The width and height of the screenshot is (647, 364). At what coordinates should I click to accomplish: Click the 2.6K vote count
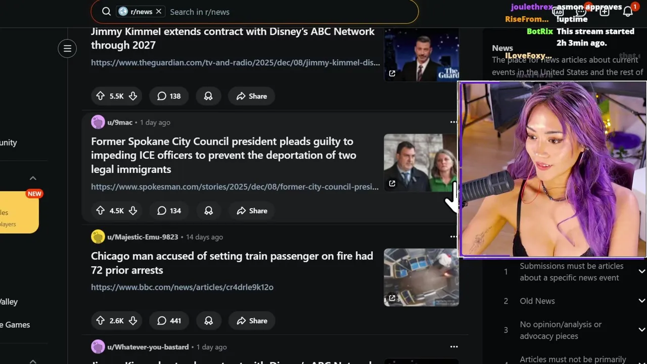click(x=117, y=321)
